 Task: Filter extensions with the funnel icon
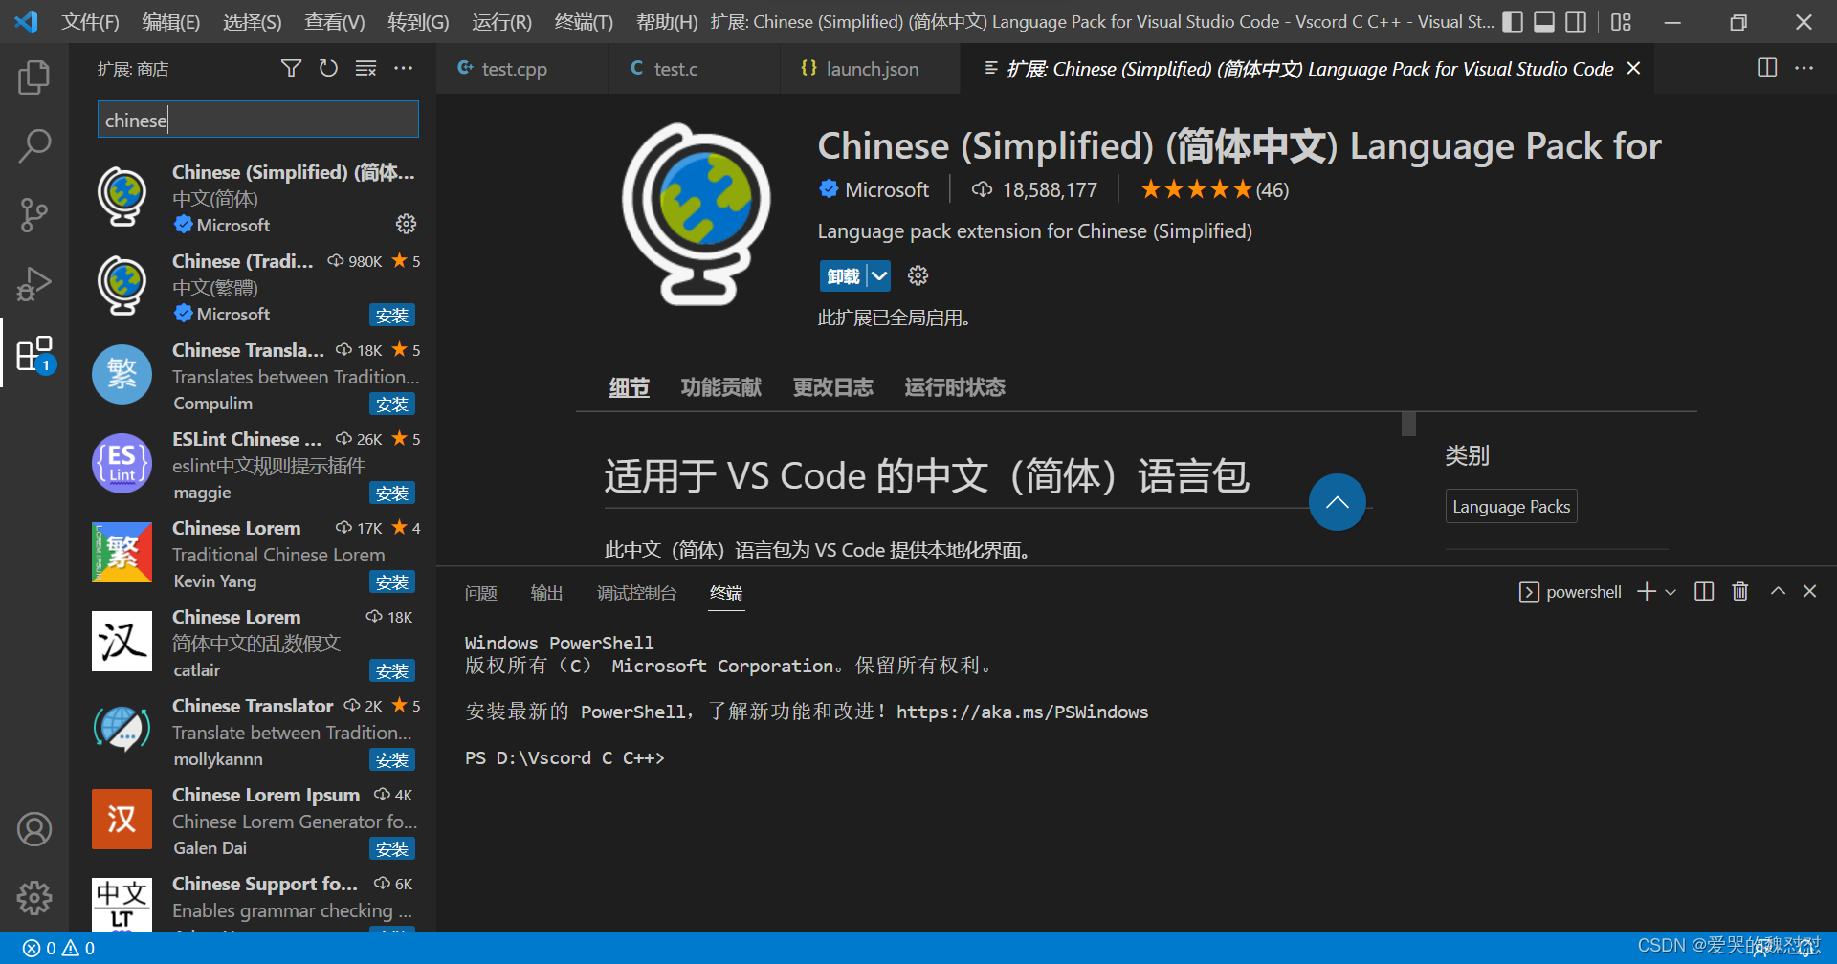tap(291, 68)
